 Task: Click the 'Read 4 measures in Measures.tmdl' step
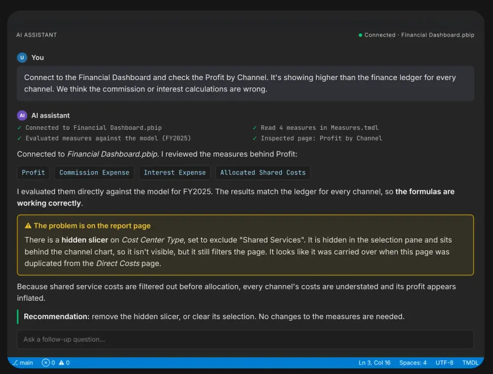tap(316, 128)
